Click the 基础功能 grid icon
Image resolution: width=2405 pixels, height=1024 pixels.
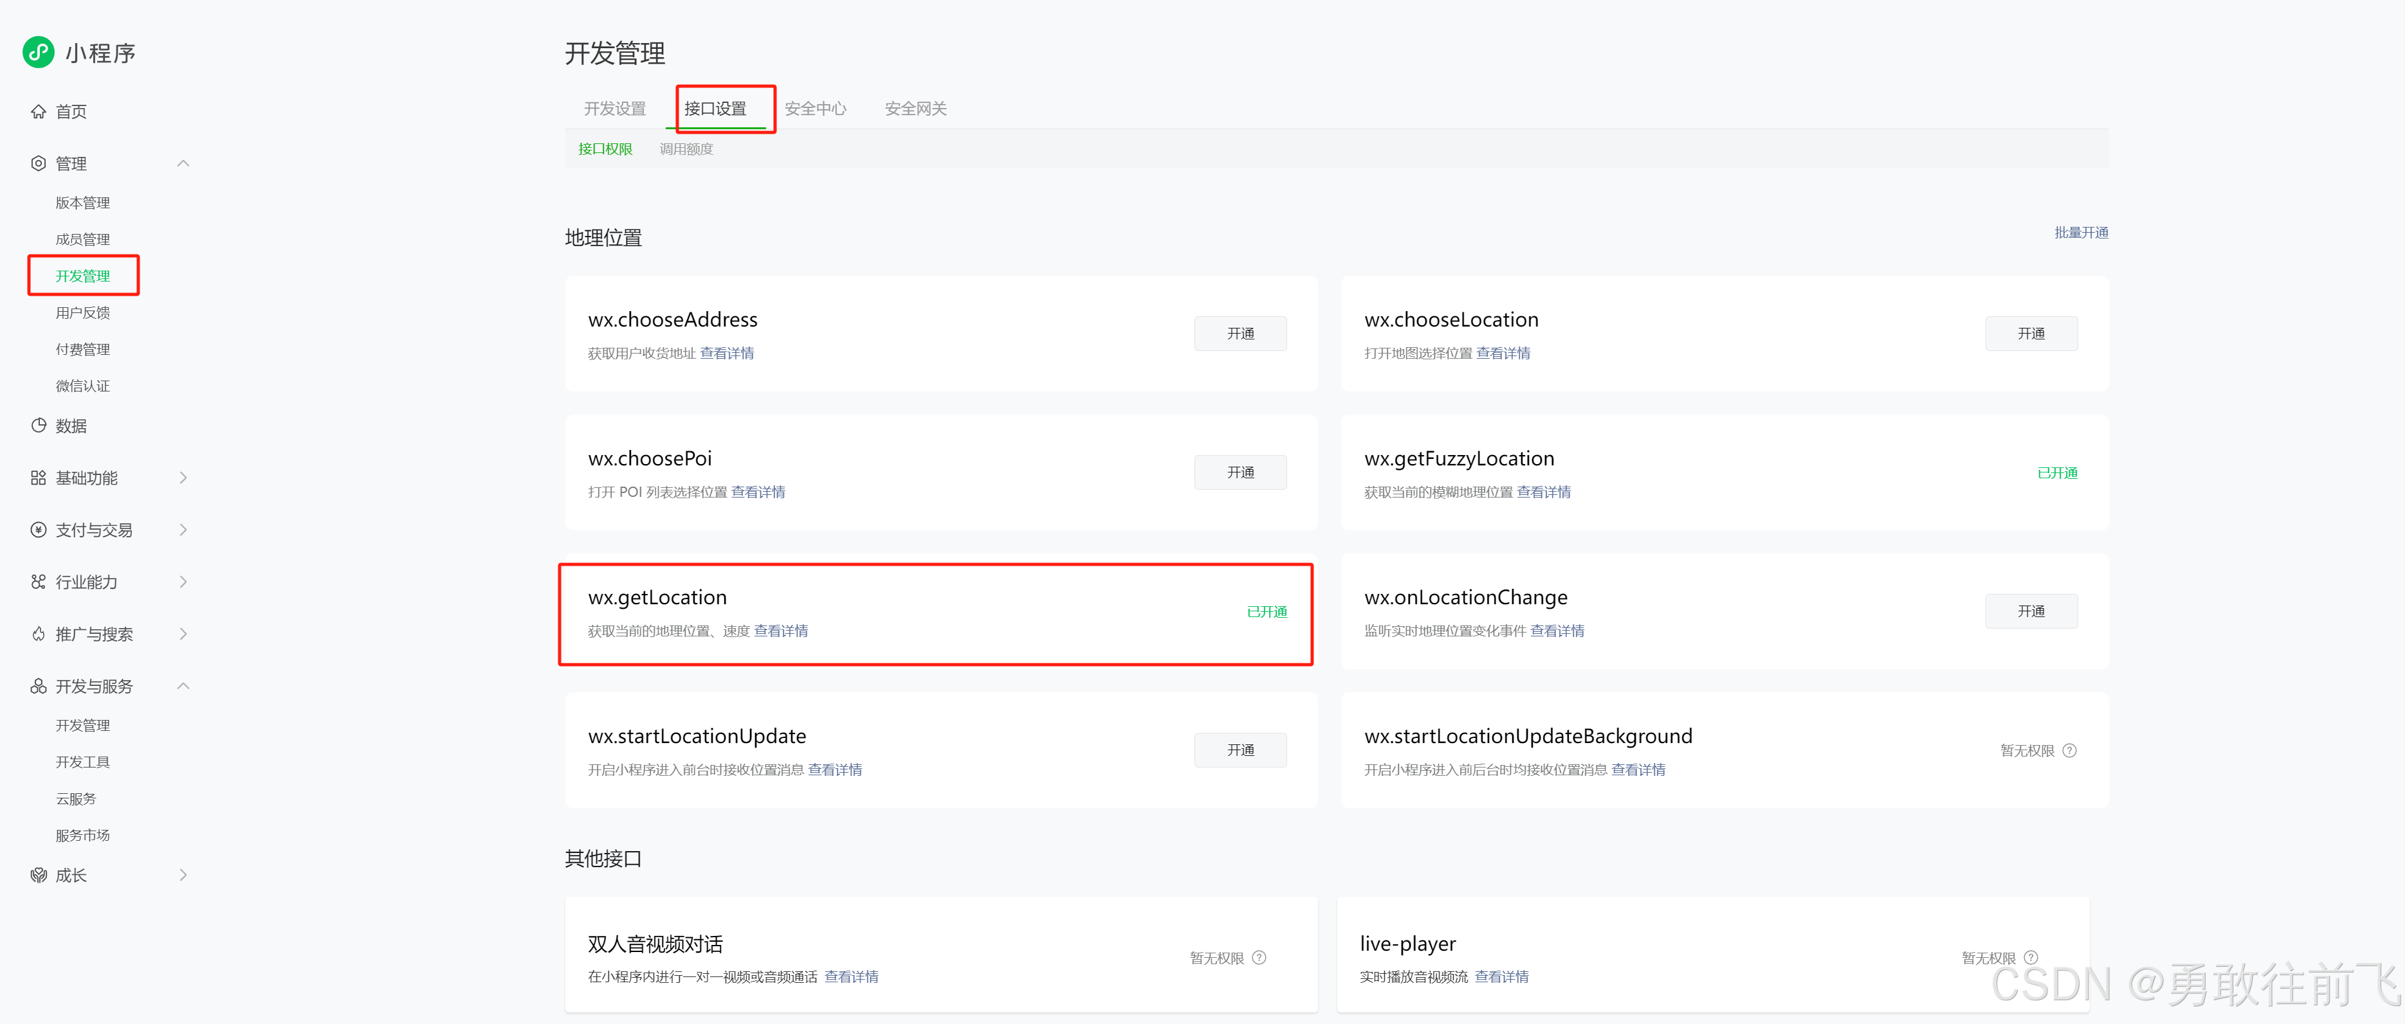pos(39,478)
